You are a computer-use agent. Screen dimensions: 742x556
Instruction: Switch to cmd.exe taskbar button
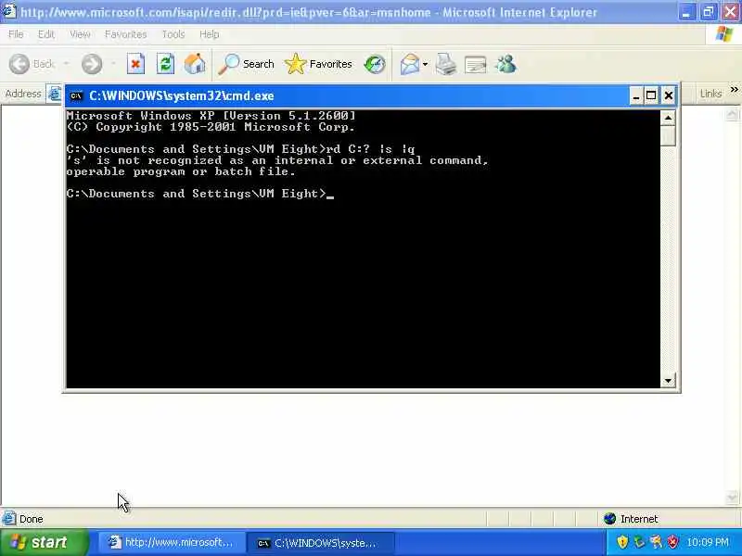[321, 543]
